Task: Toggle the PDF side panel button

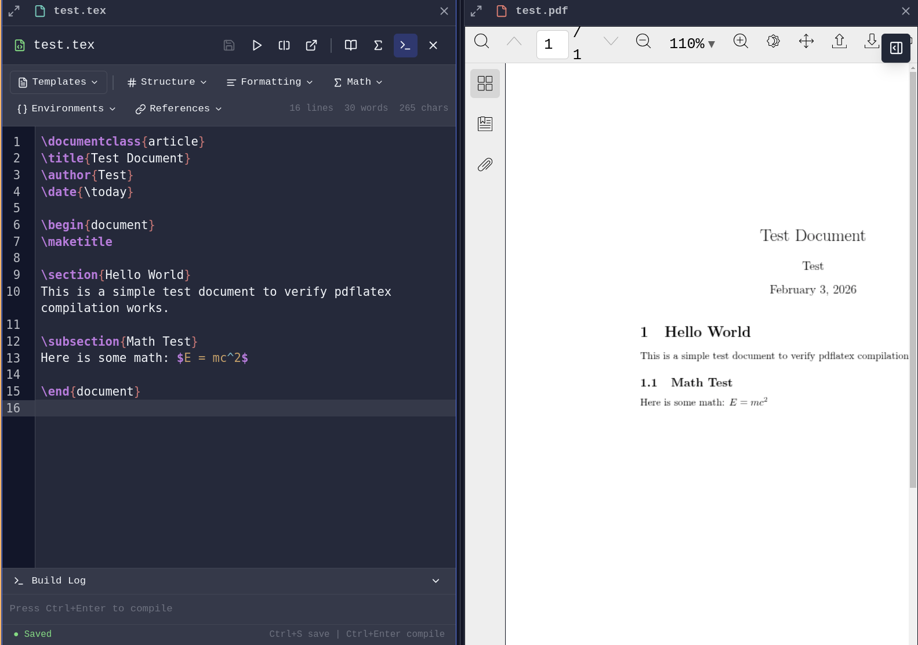Action: click(x=896, y=48)
